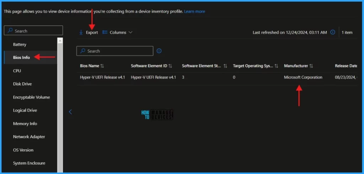The height and width of the screenshot is (174, 364).
Task: Click the info icon next to table search
Action: pyautogui.click(x=159, y=51)
